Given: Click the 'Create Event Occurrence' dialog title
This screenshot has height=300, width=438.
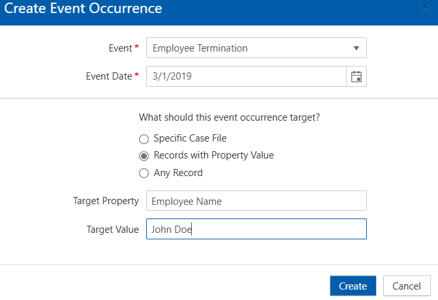Looking at the screenshot, I should pyautogui.click(x=84, y=9).
